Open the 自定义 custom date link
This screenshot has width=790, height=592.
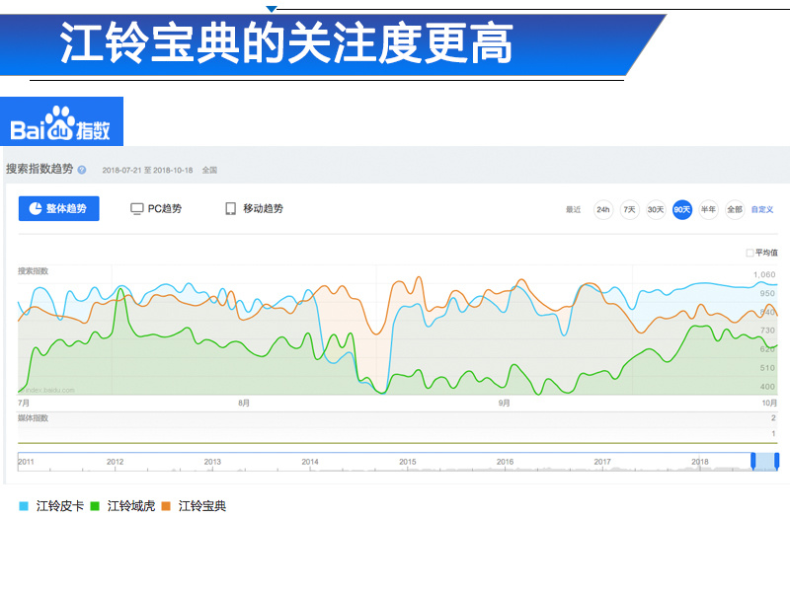[x=762, y=209]
